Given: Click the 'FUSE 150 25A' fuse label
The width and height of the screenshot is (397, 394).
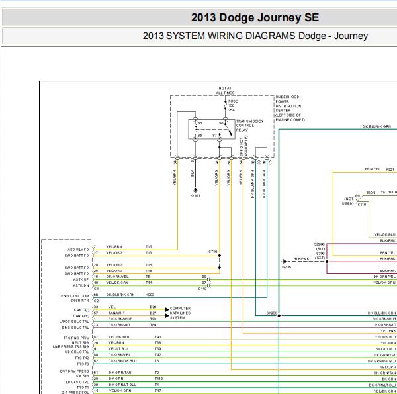Looking at the screenshot, I should coord(233,106).
